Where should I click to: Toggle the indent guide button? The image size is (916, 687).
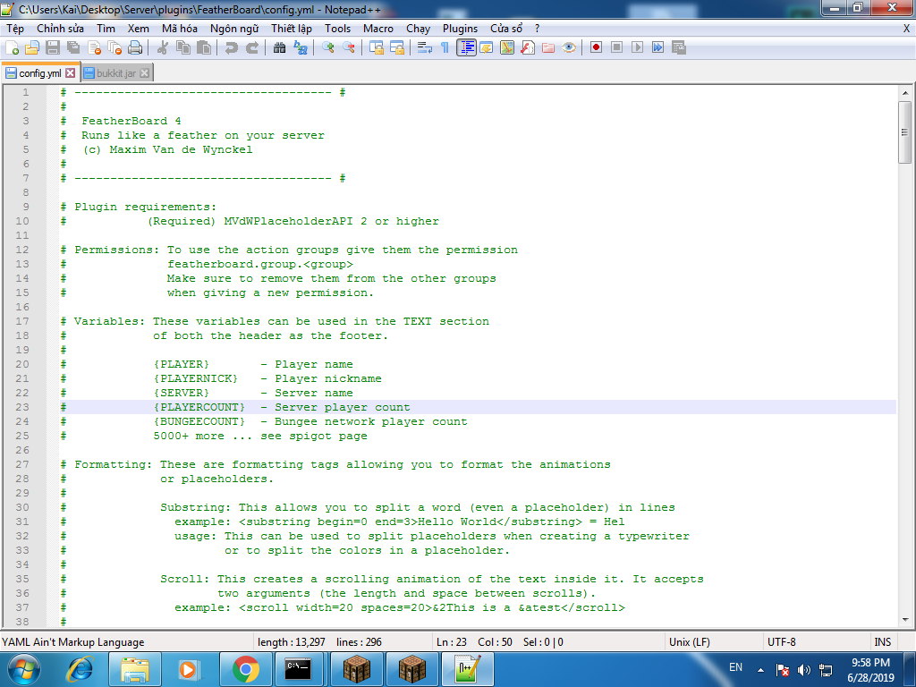(x=466, y=48)
